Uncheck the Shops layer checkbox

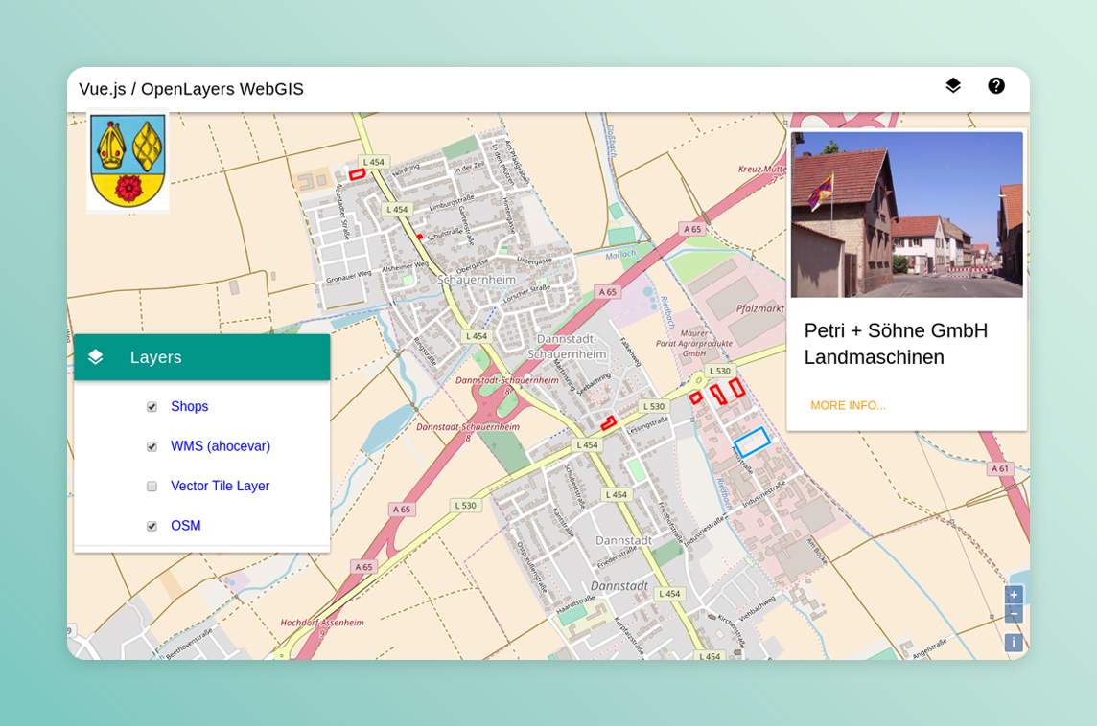coord(152,407)
